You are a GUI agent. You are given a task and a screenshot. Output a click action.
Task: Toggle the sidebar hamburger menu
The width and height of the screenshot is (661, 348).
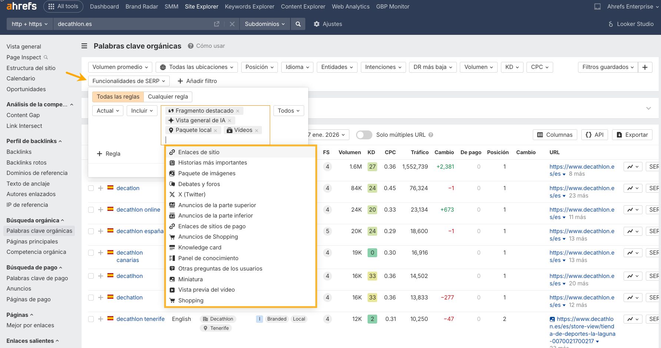84,46
